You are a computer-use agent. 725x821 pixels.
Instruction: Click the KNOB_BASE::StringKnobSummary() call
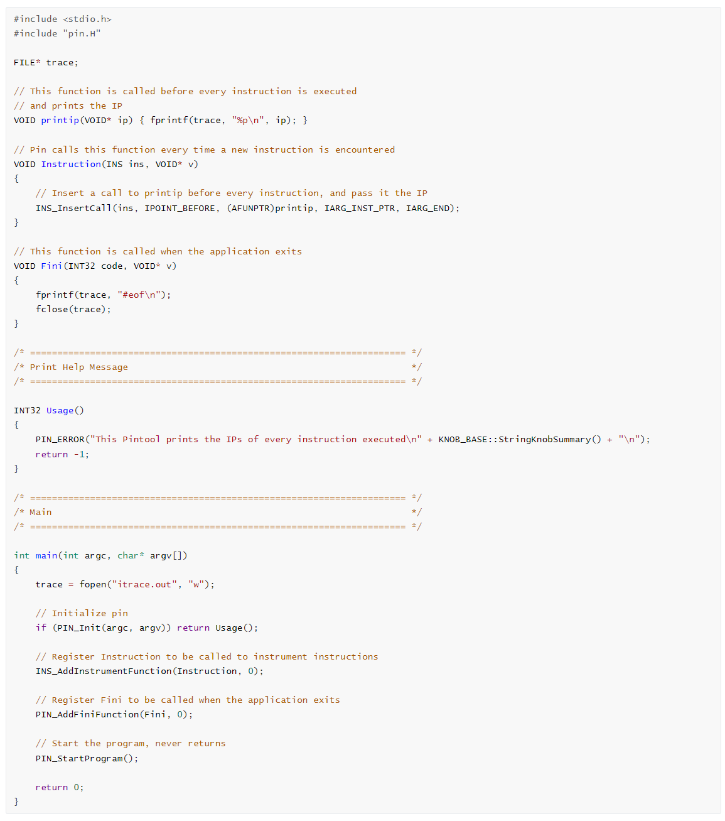(519, 439)
